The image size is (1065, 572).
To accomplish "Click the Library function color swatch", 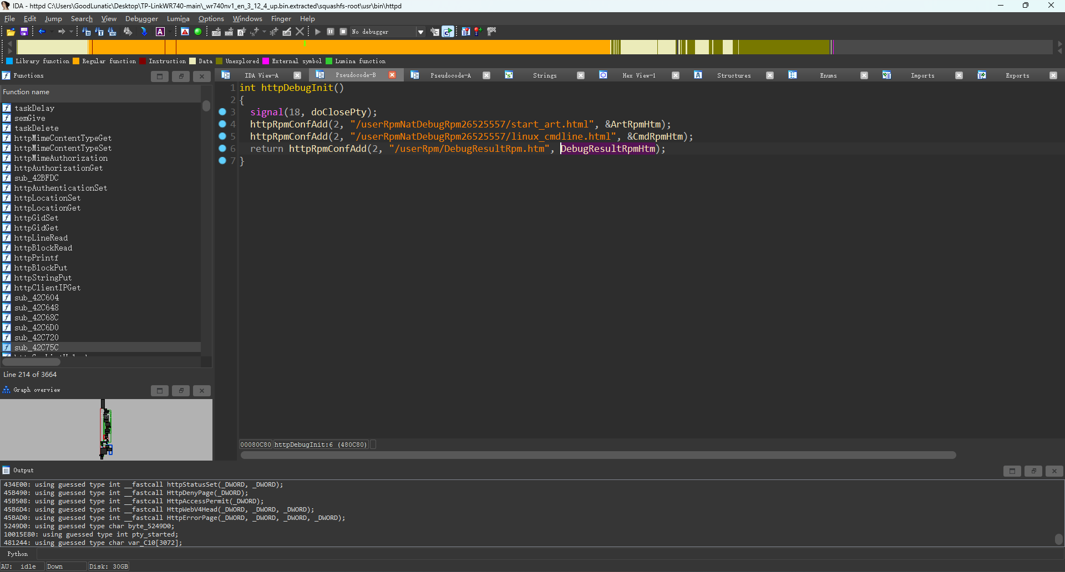I will 9,61.
